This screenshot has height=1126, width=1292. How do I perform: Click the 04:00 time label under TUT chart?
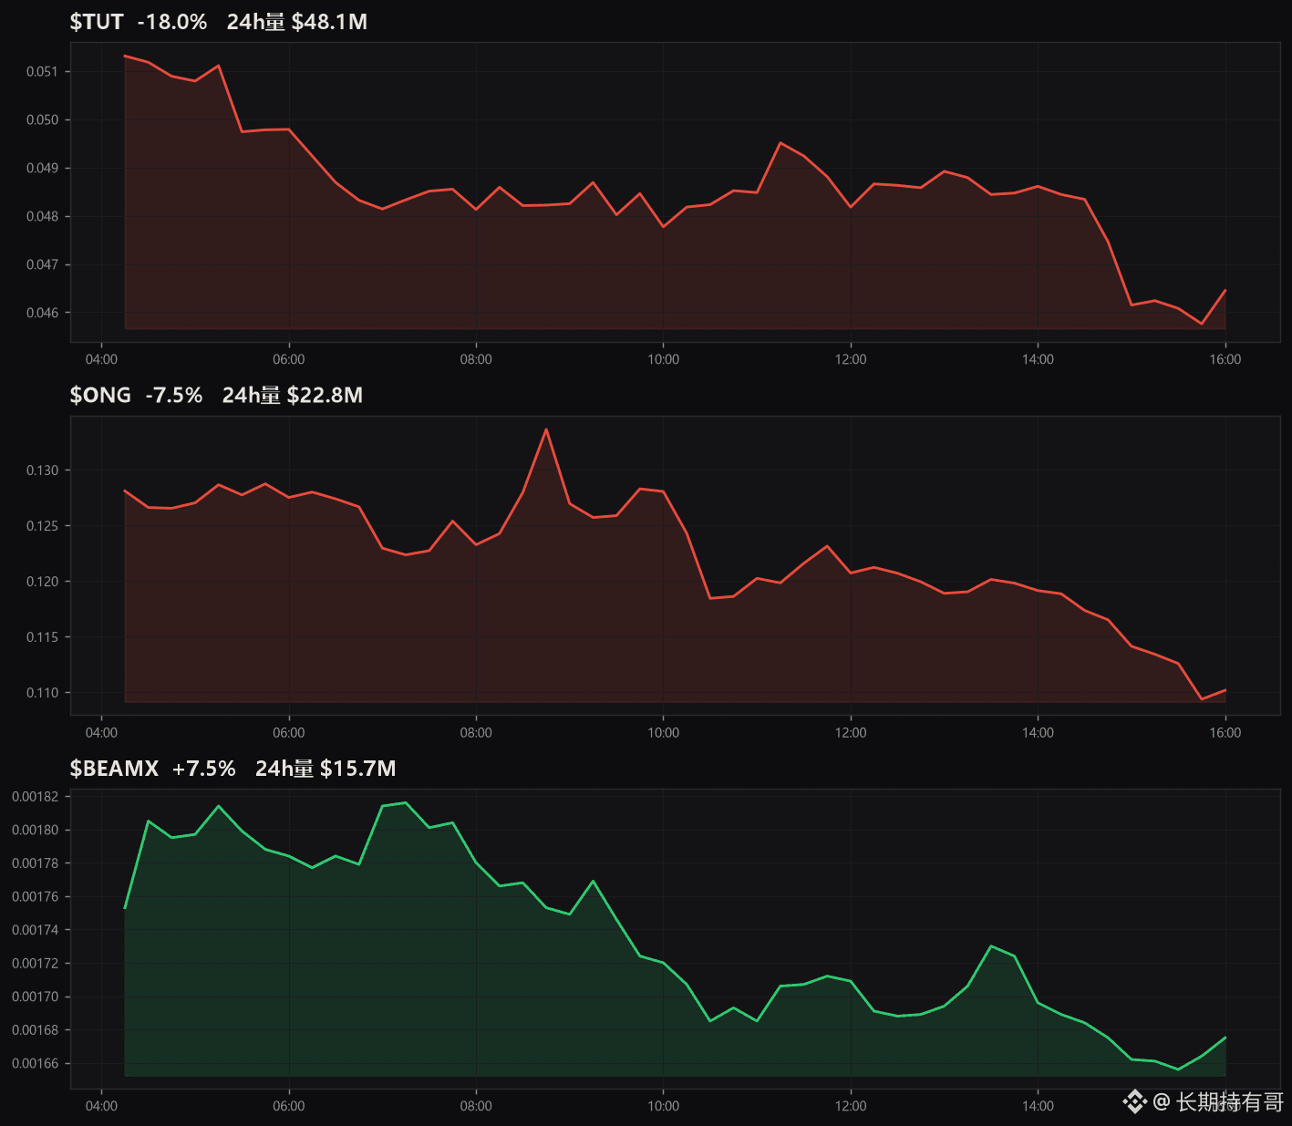pyautogui.click(x=101, y=359)
